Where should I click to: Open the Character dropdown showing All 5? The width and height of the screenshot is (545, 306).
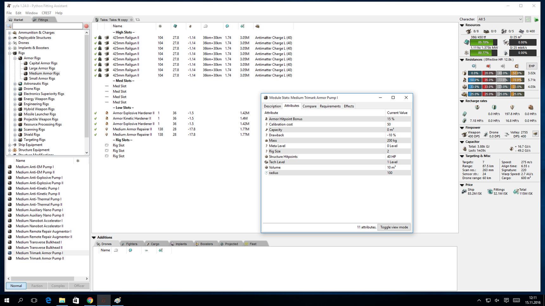(x=500, y=19)
